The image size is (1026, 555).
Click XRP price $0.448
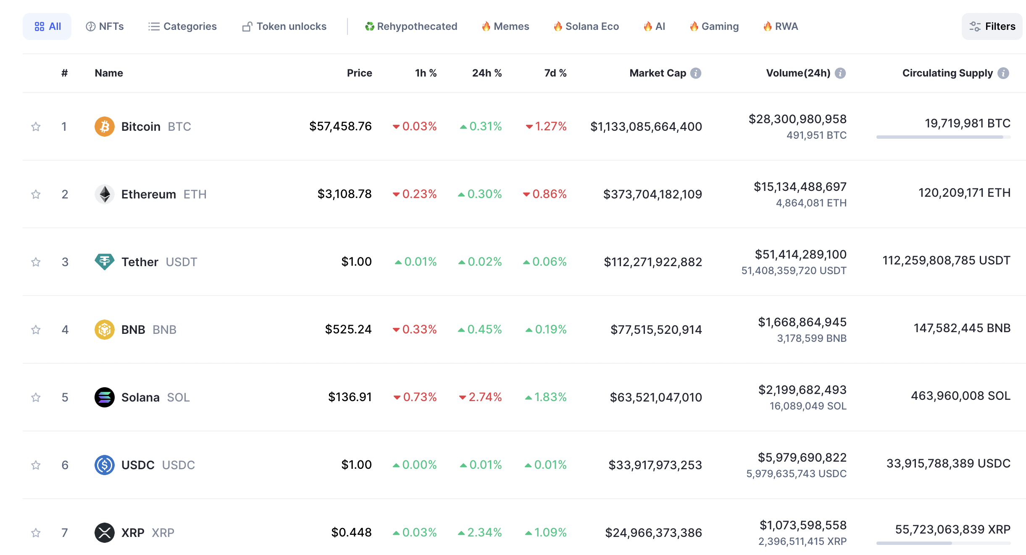click(352, 532)
